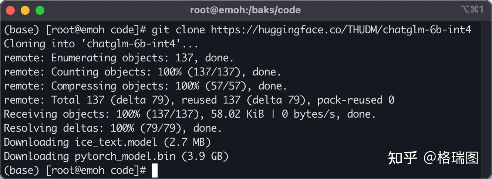Click the ⌥⌘1 shortcut indicator in title bar

click(x=472, y=10)
